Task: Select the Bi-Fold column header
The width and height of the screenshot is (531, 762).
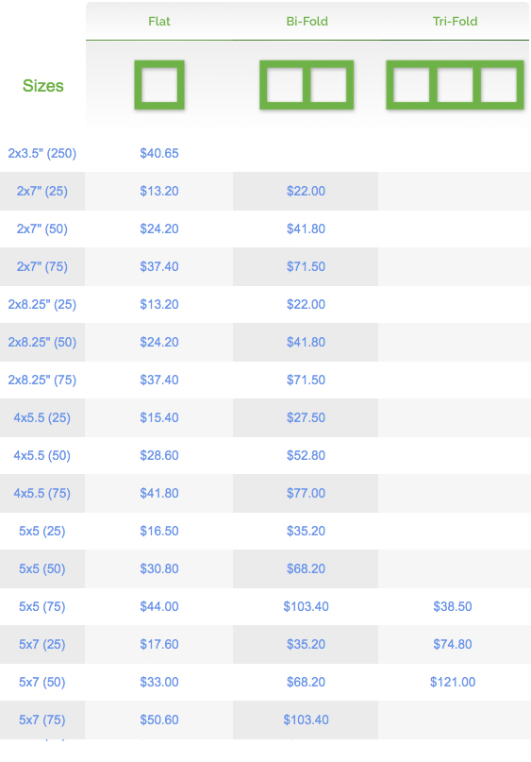Action: [x=307, y=22]
